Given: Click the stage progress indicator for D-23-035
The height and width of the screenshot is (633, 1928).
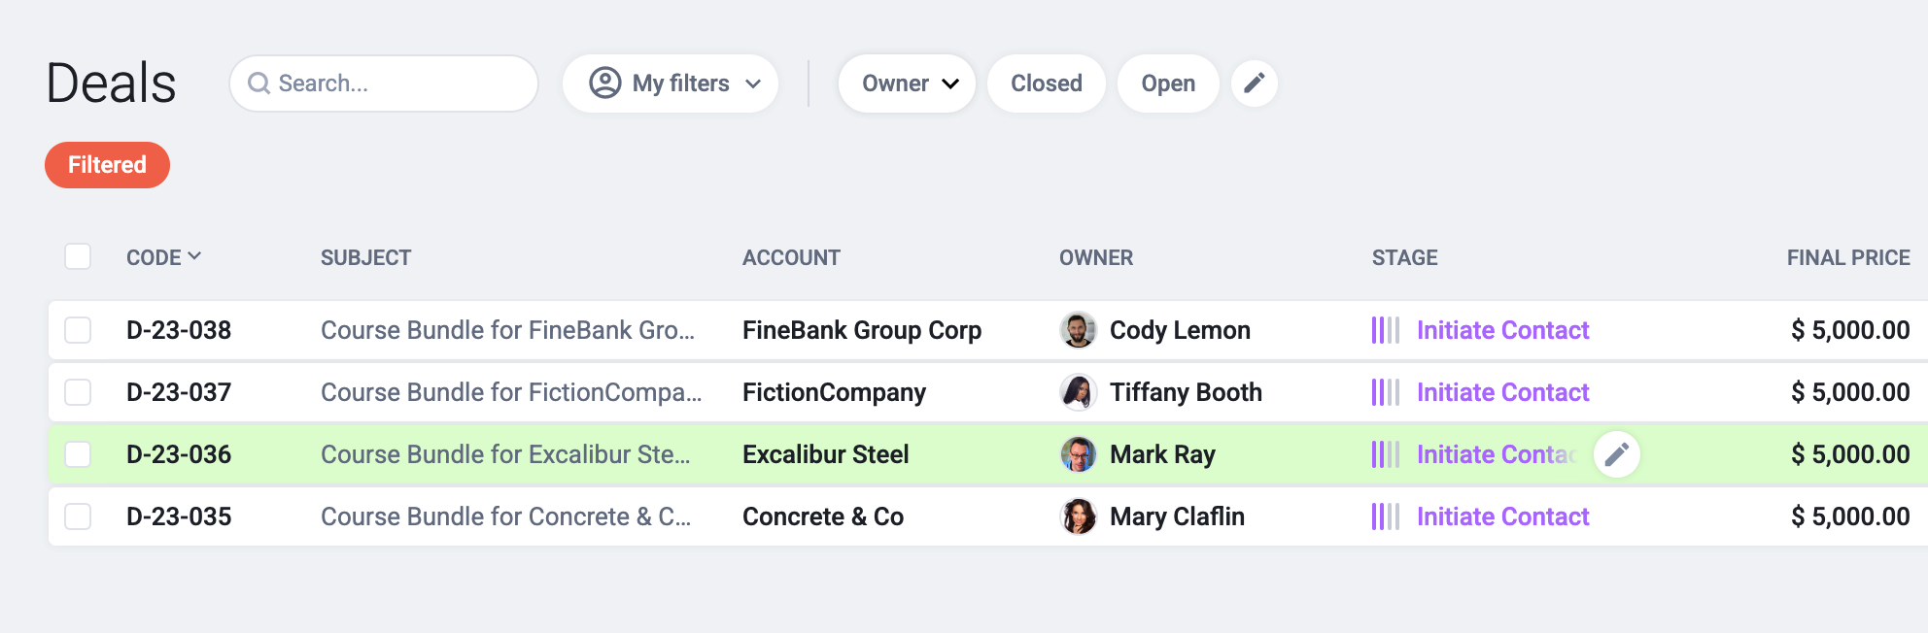Looking at the screenshot, I should (x=1385, y=516).
